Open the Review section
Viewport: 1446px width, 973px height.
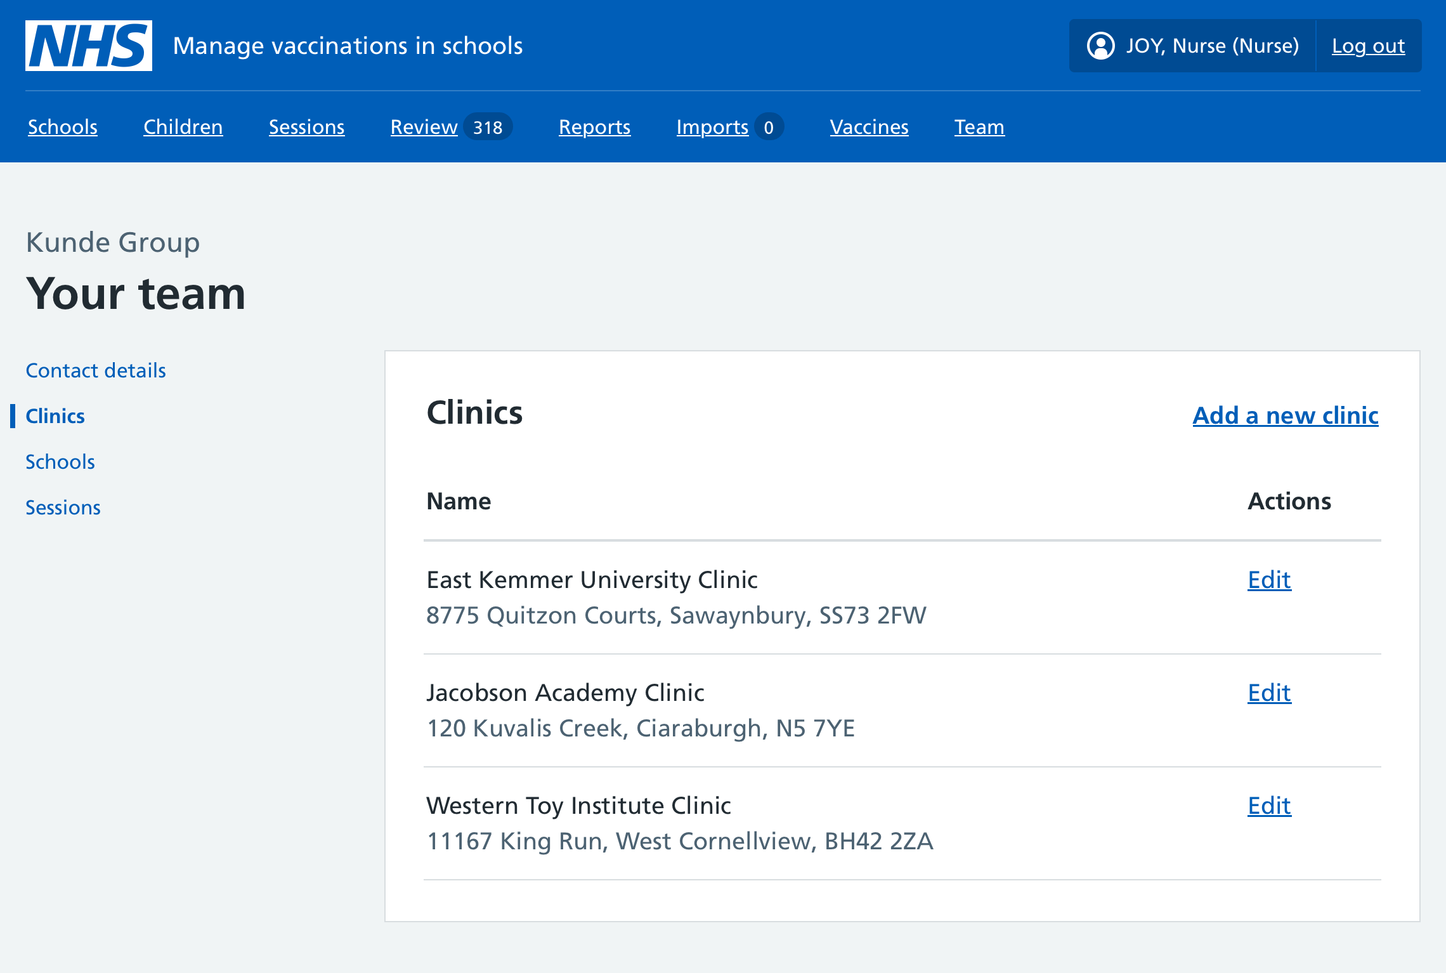click(x=424, y=127)
